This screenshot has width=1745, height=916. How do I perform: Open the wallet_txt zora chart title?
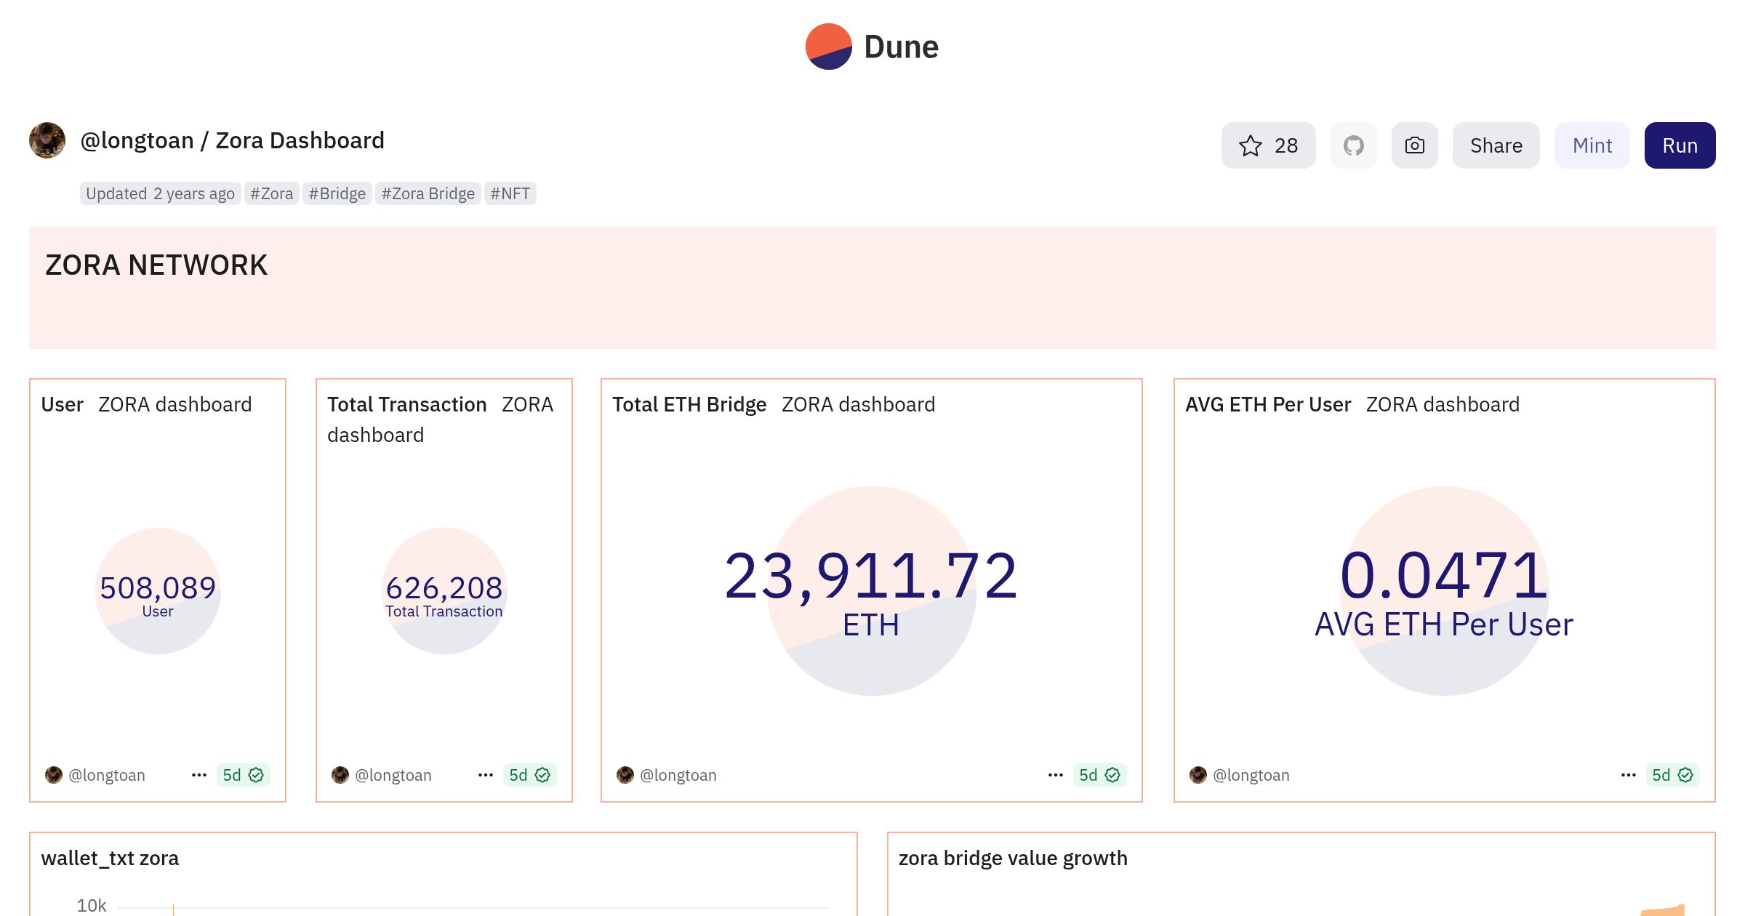(110, 858)
